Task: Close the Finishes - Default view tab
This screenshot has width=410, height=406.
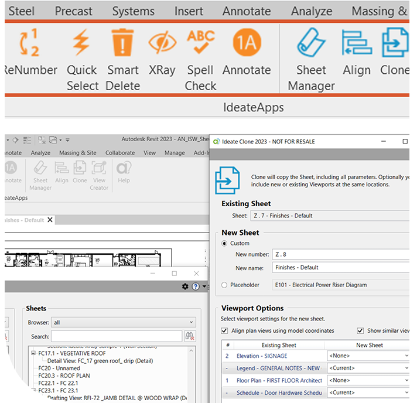Action: click(50, 220)
